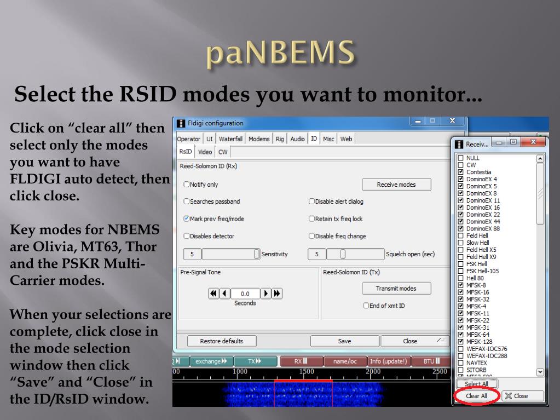This screenshot has width=560, height=420.
Task: Click the Pre-Signal Tone fast forward arrow
Action: 277,294
